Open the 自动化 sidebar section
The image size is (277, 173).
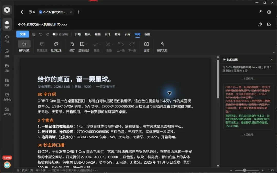tap(7, 97)
